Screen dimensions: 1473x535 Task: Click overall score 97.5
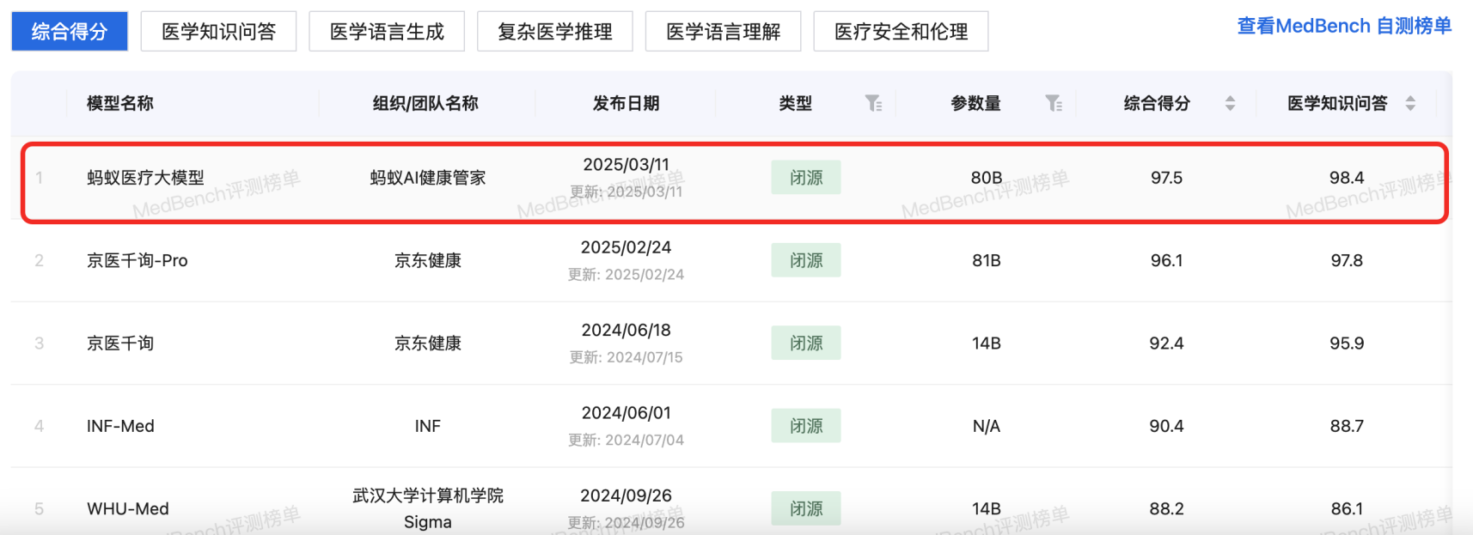coord(1166,178)
